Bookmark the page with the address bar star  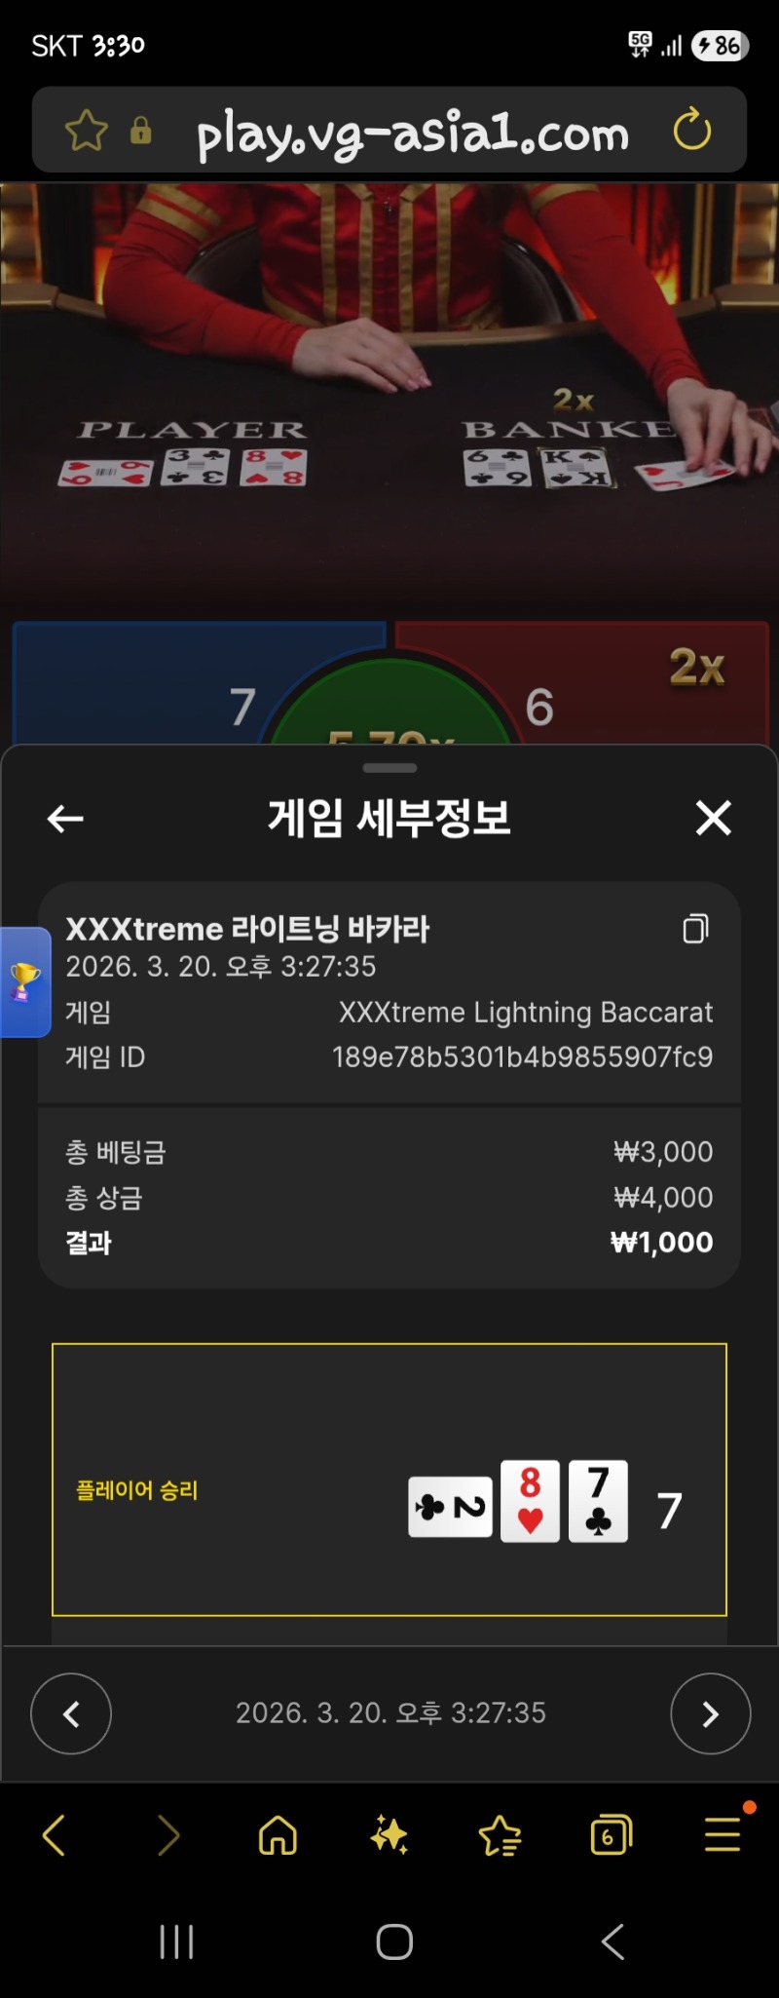pos(86,131)
